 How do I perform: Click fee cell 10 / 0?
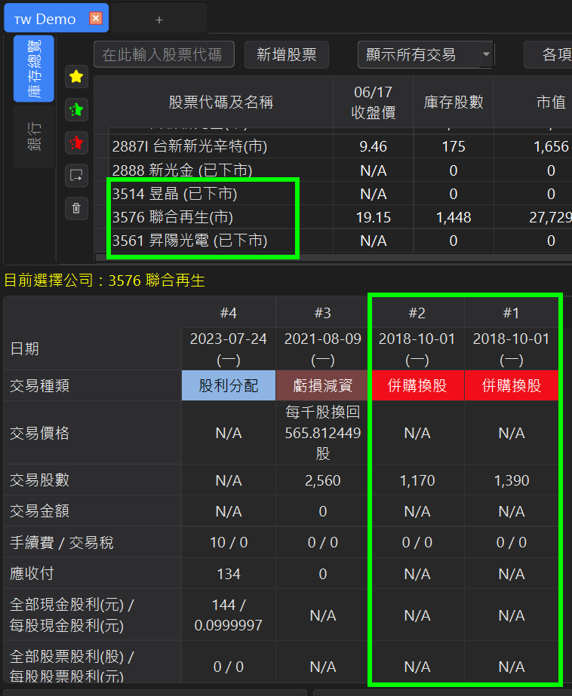(x=229, y=542)
